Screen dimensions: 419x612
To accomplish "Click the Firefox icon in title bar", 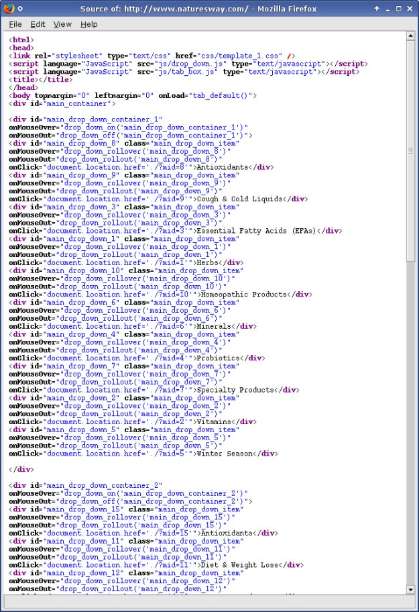I will 8,8.
